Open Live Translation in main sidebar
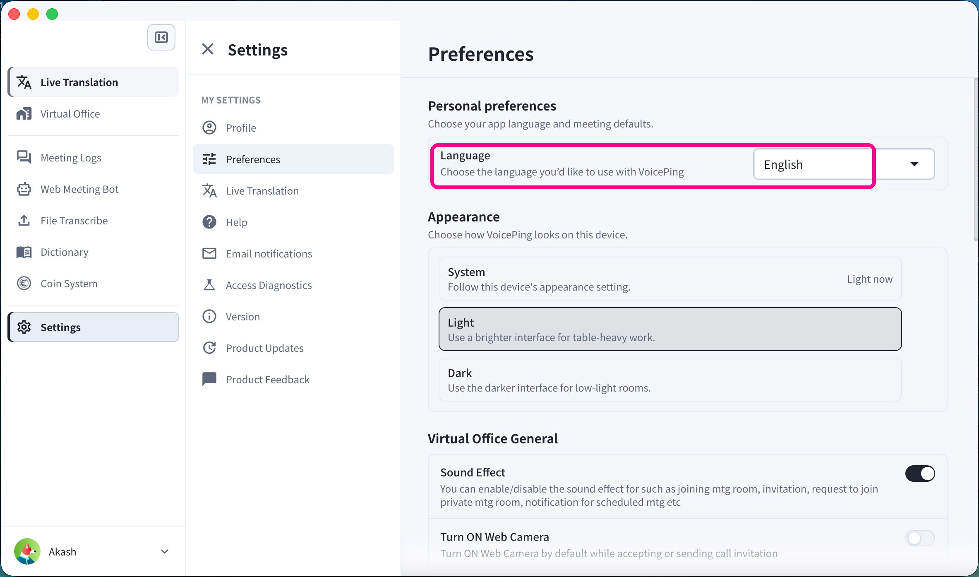979x577 pixels. pos(94,82)
